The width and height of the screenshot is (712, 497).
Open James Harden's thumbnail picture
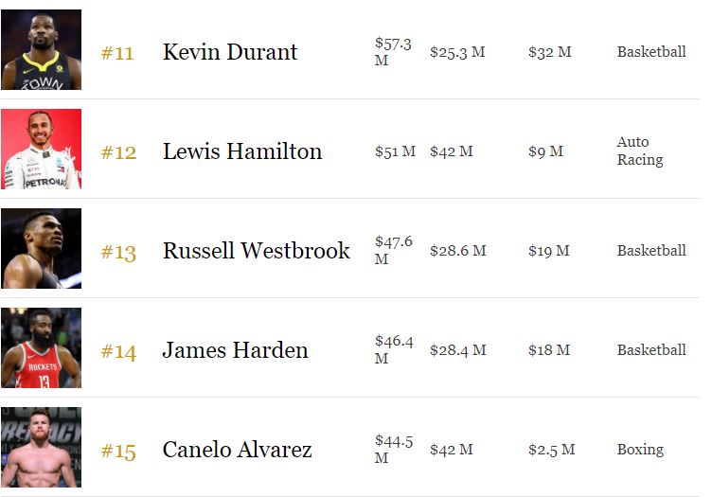[41, 347]
